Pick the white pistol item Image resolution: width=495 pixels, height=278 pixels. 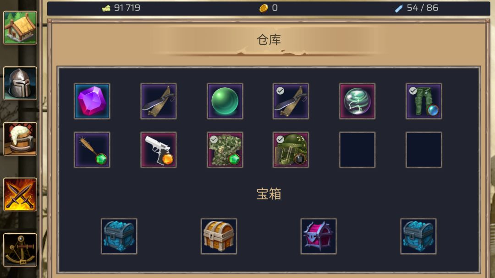point(159,150)
